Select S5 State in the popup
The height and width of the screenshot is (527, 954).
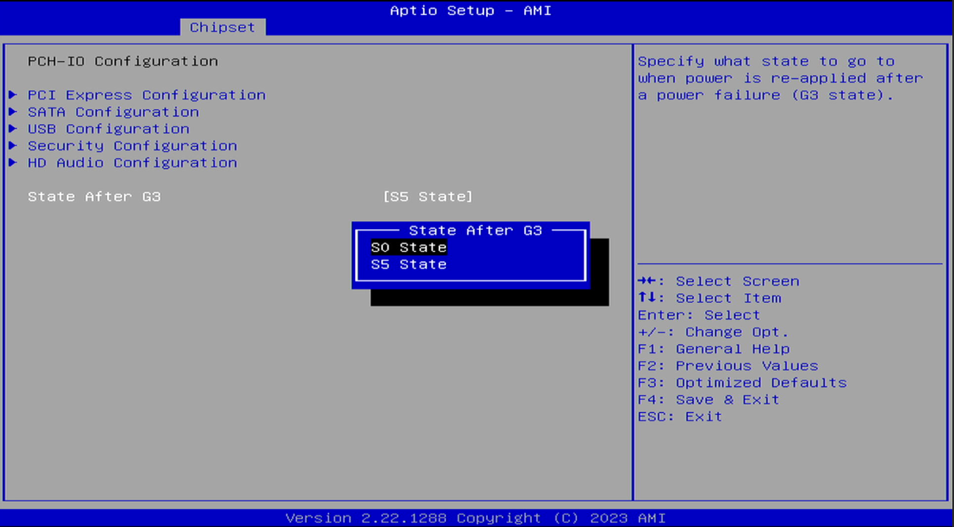click(x=408, y=264)
